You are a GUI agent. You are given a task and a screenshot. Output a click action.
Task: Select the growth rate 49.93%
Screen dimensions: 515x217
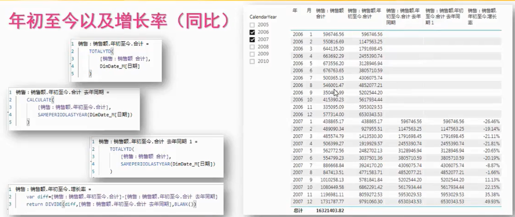click(x=493, y=201)
